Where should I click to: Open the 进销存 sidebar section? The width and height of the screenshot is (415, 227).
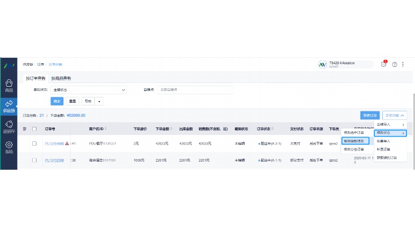[9, 127]
